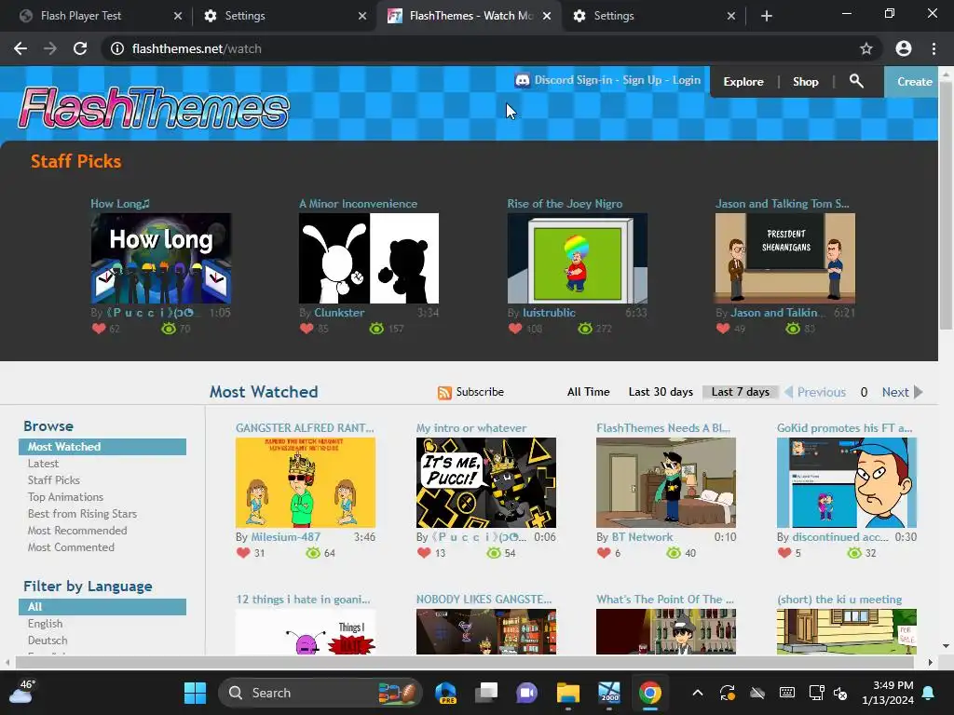Click Chrome icon in taskbar

coord(649,693)
